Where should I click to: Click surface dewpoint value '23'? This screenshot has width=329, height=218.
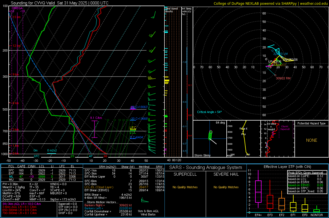point(72,156)
